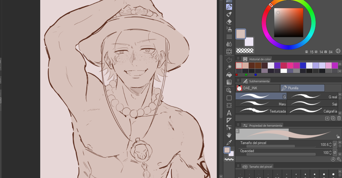Delete the selected sub tool
The width and height of the screenshot is (342, 178).
point(339,118)
